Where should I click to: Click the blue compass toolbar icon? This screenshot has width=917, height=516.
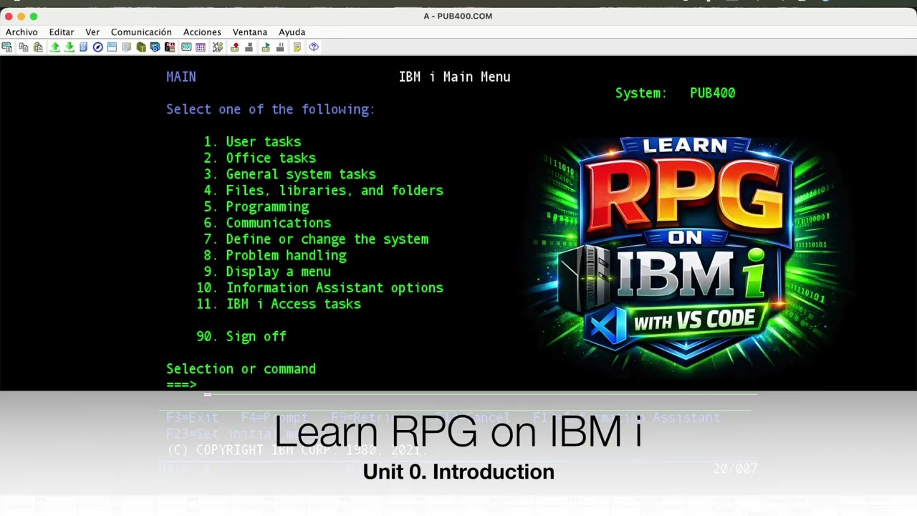pyautogui.click(x=98, y=47)
